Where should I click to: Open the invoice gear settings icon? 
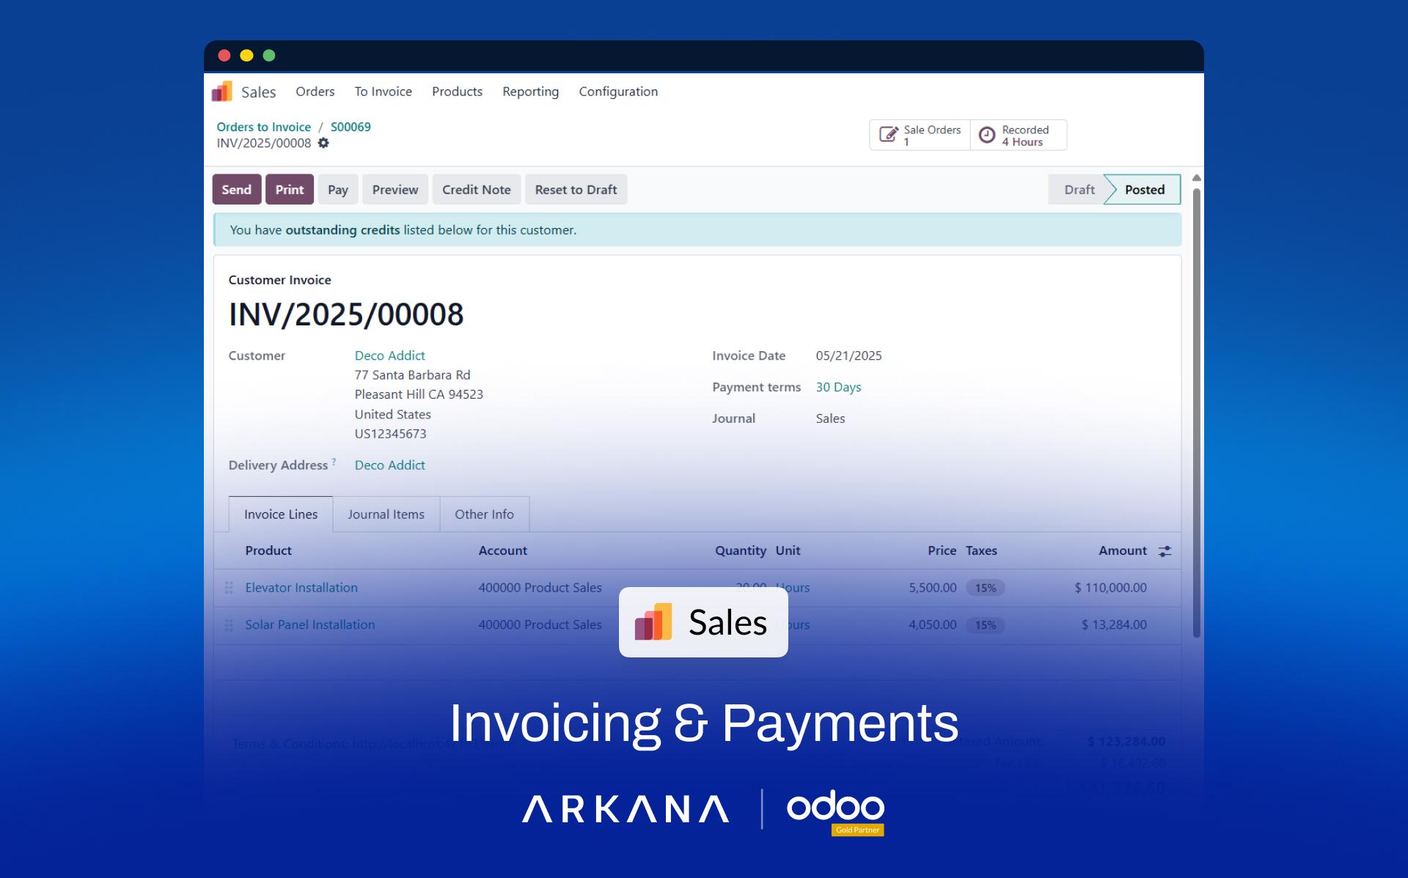(323, 143)
